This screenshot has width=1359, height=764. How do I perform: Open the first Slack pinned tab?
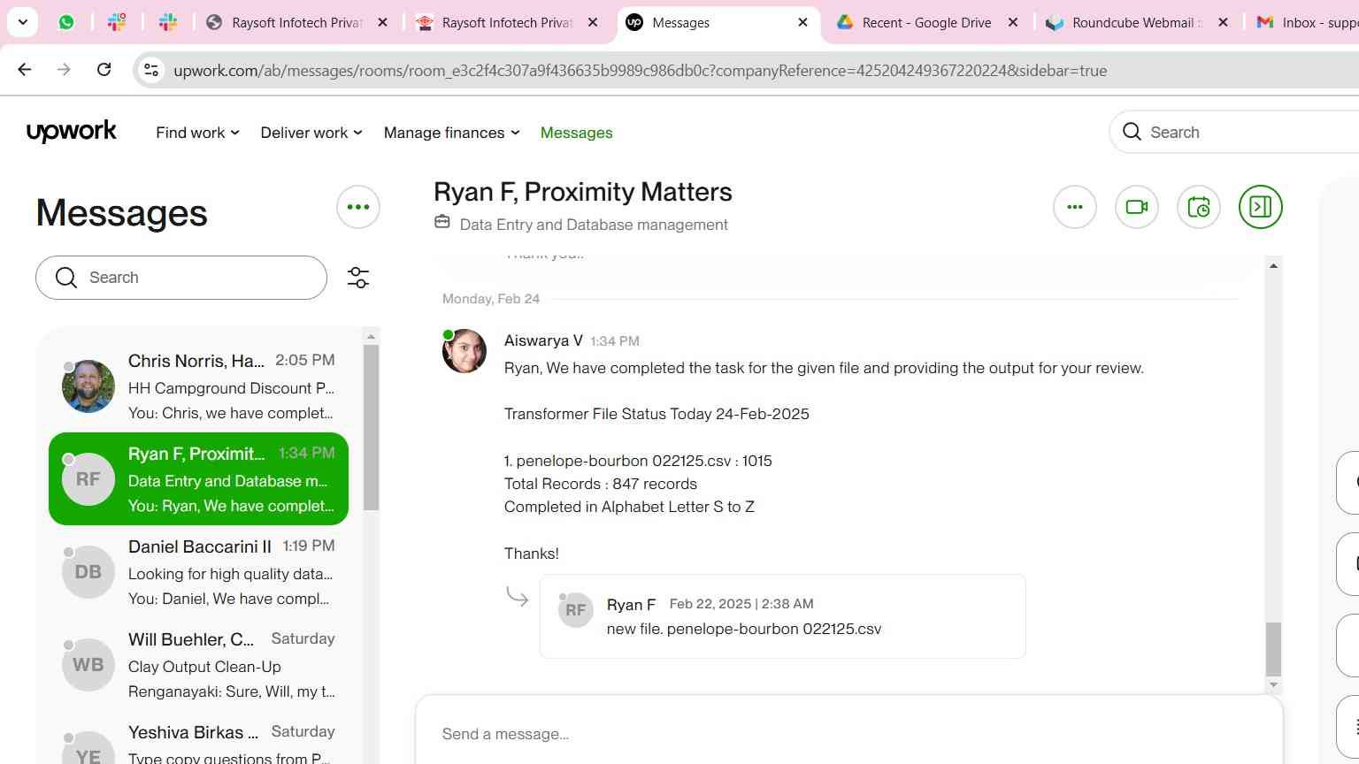pos(117,22)
